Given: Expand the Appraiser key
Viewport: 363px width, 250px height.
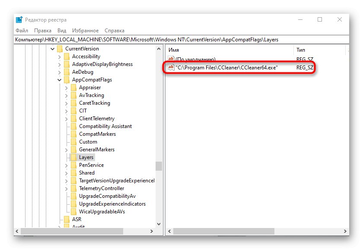Looking at the screenshot, I should [x=67, y=88].
